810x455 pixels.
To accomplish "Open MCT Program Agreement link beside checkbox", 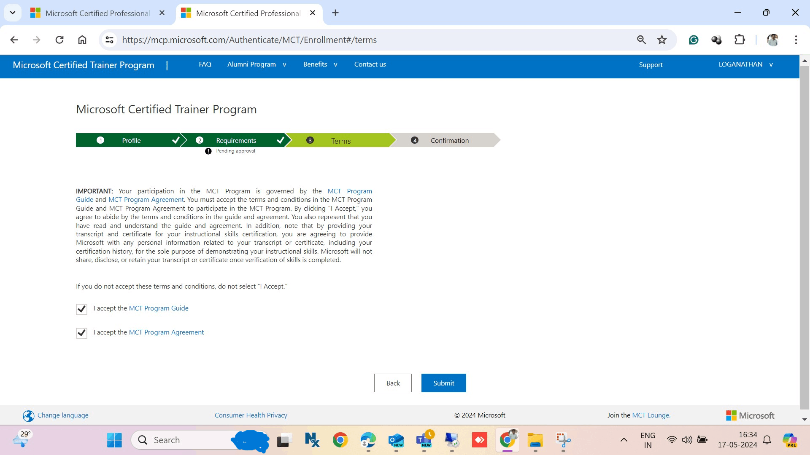I will pos(166,332).
